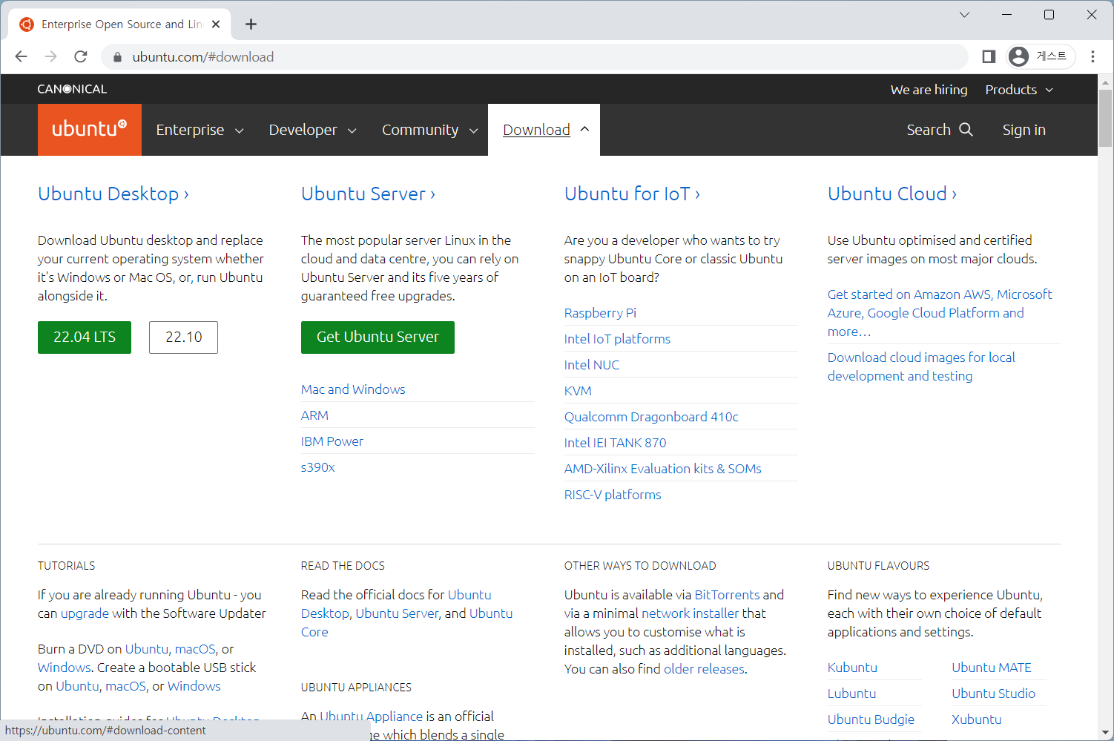
Task: Click the address bar URL field
Action: point(519,57)
